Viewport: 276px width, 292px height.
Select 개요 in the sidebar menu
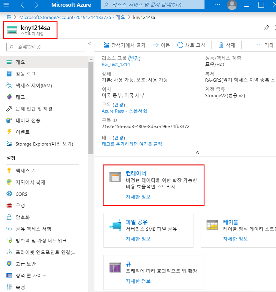click(x=44, y=62)
